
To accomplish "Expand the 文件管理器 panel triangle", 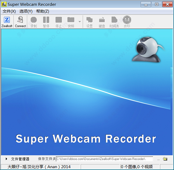I will [x=6, y=159].
